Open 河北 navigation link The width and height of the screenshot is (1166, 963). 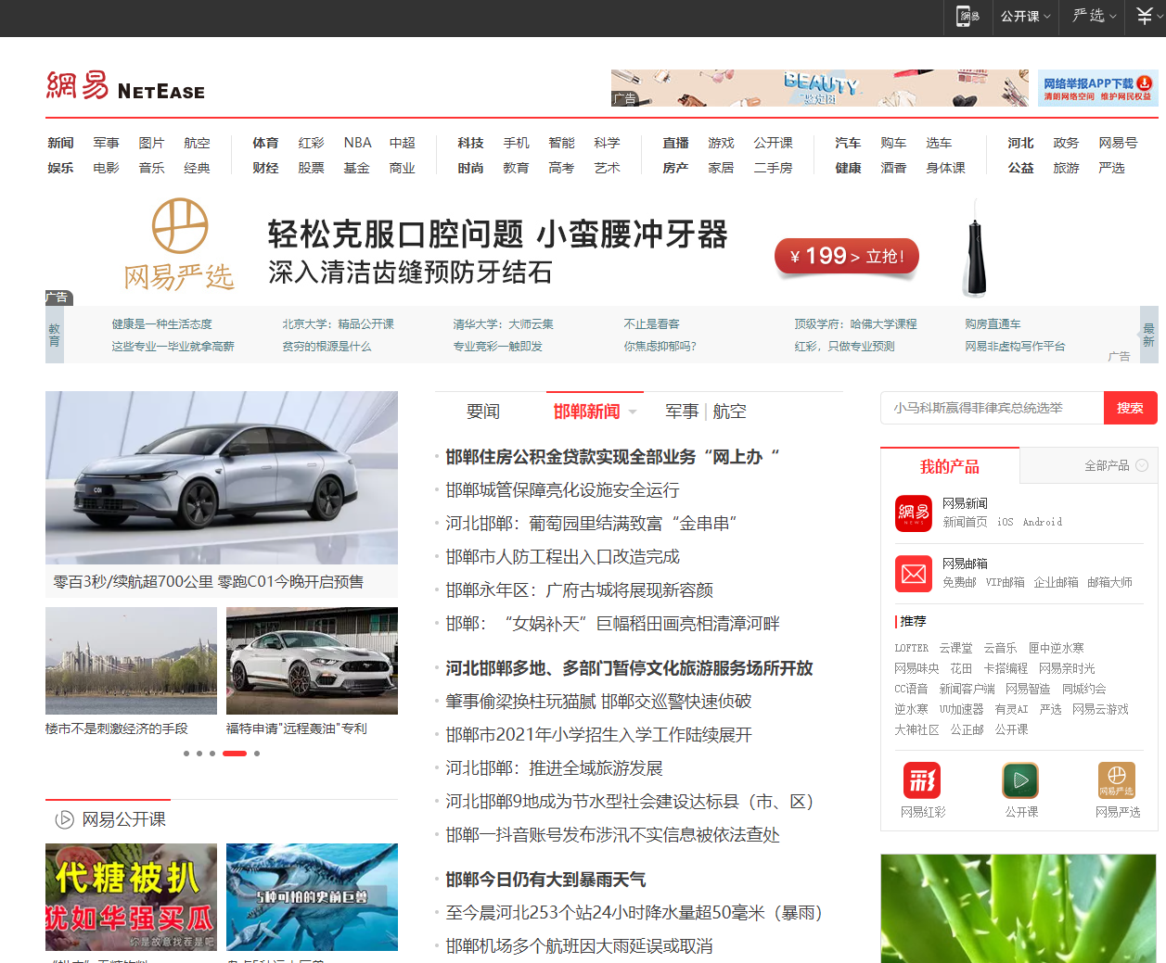click(x=1020, y=143)
